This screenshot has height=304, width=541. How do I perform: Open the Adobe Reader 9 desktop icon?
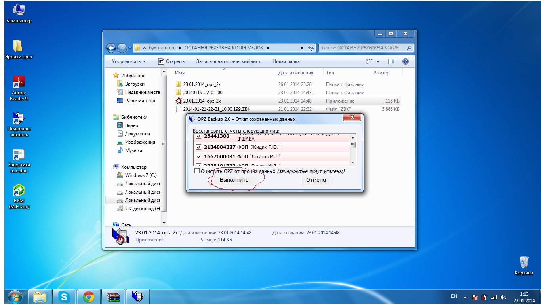click(x=19, y=82)
